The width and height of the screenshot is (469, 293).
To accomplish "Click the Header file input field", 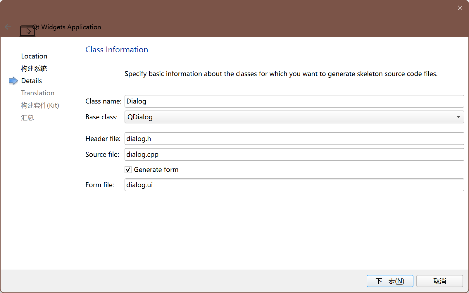I will pos(294,139).
